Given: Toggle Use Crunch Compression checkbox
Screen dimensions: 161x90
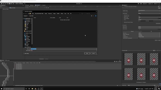Looking at the screenshot, I should click(x=139, y=38).
